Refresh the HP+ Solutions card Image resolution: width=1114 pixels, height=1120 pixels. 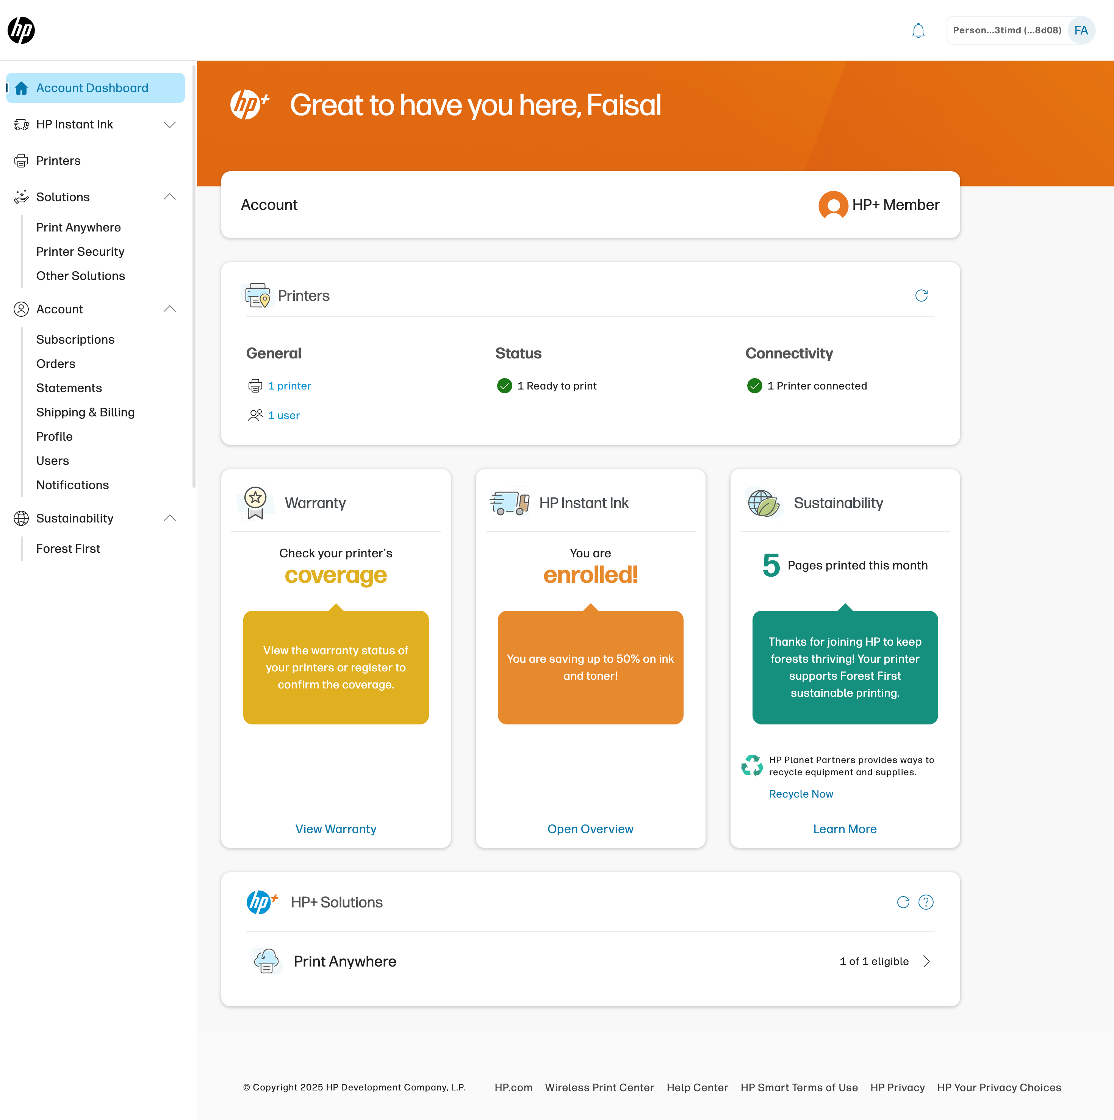(x=903, y=903)
